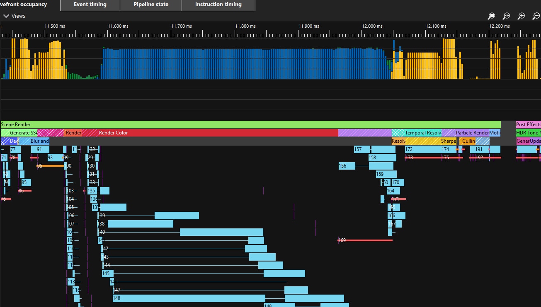
Task: Click the zoom-to-selection magnifier icon
Action: tap(491, 16)
